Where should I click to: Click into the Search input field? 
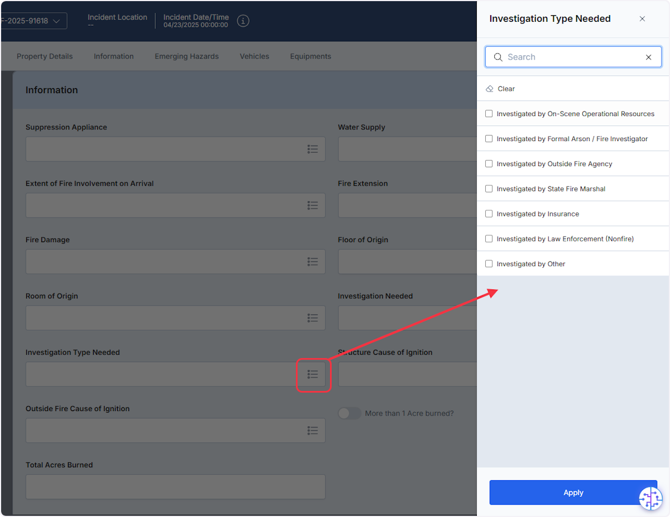click(x=573, y=57)
